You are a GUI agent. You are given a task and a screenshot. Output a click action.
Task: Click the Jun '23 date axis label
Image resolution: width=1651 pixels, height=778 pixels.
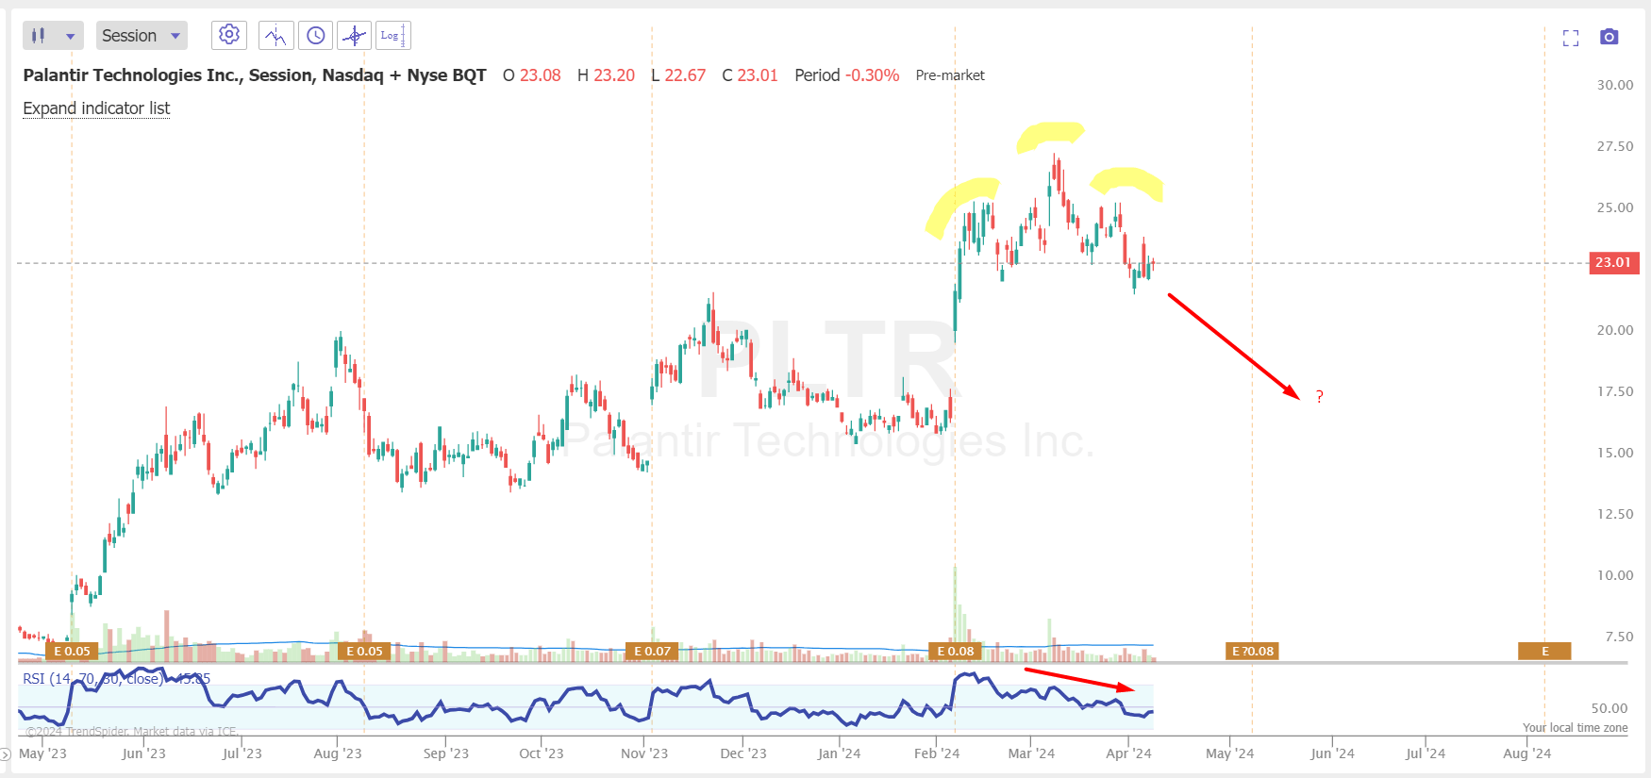point(143,753)
